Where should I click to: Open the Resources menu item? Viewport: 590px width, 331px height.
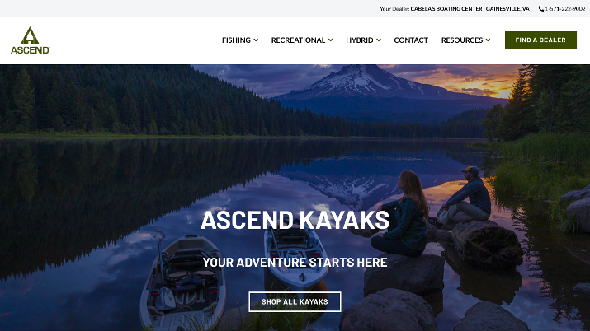pyautogui.click(x=462, y=40)
